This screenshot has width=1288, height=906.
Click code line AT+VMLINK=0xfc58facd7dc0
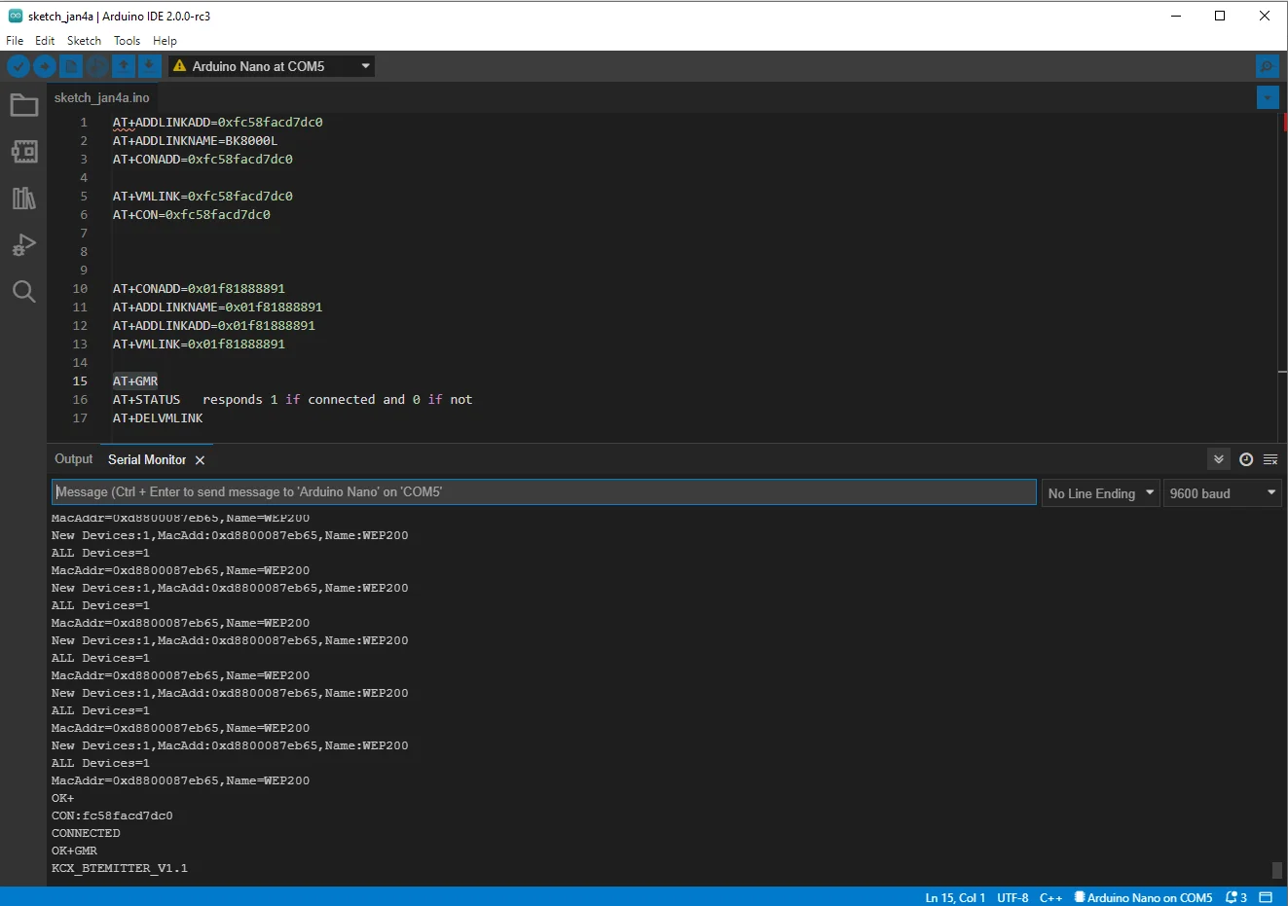coord(202,197)
